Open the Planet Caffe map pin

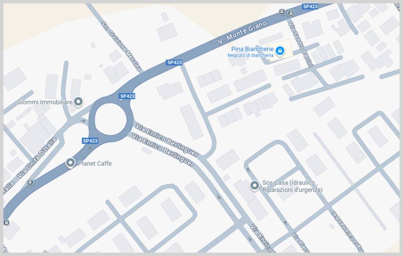[70, 163]
